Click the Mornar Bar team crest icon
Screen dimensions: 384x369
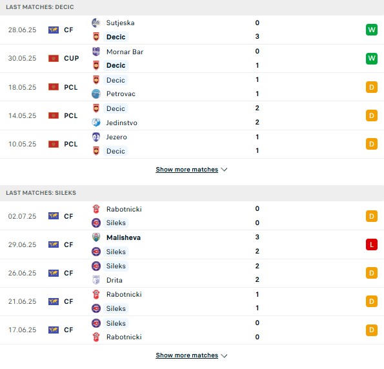(x=96, y=52)
